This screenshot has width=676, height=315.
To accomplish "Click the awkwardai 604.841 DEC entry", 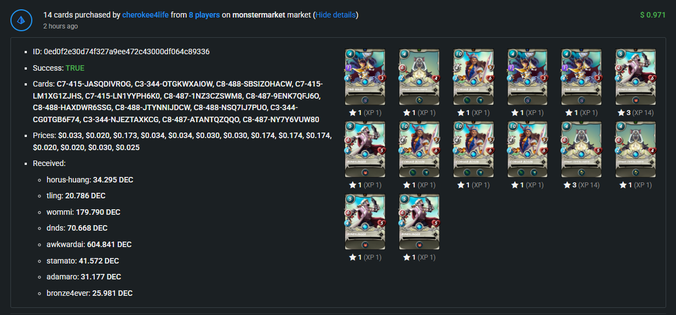I will 89,244.
